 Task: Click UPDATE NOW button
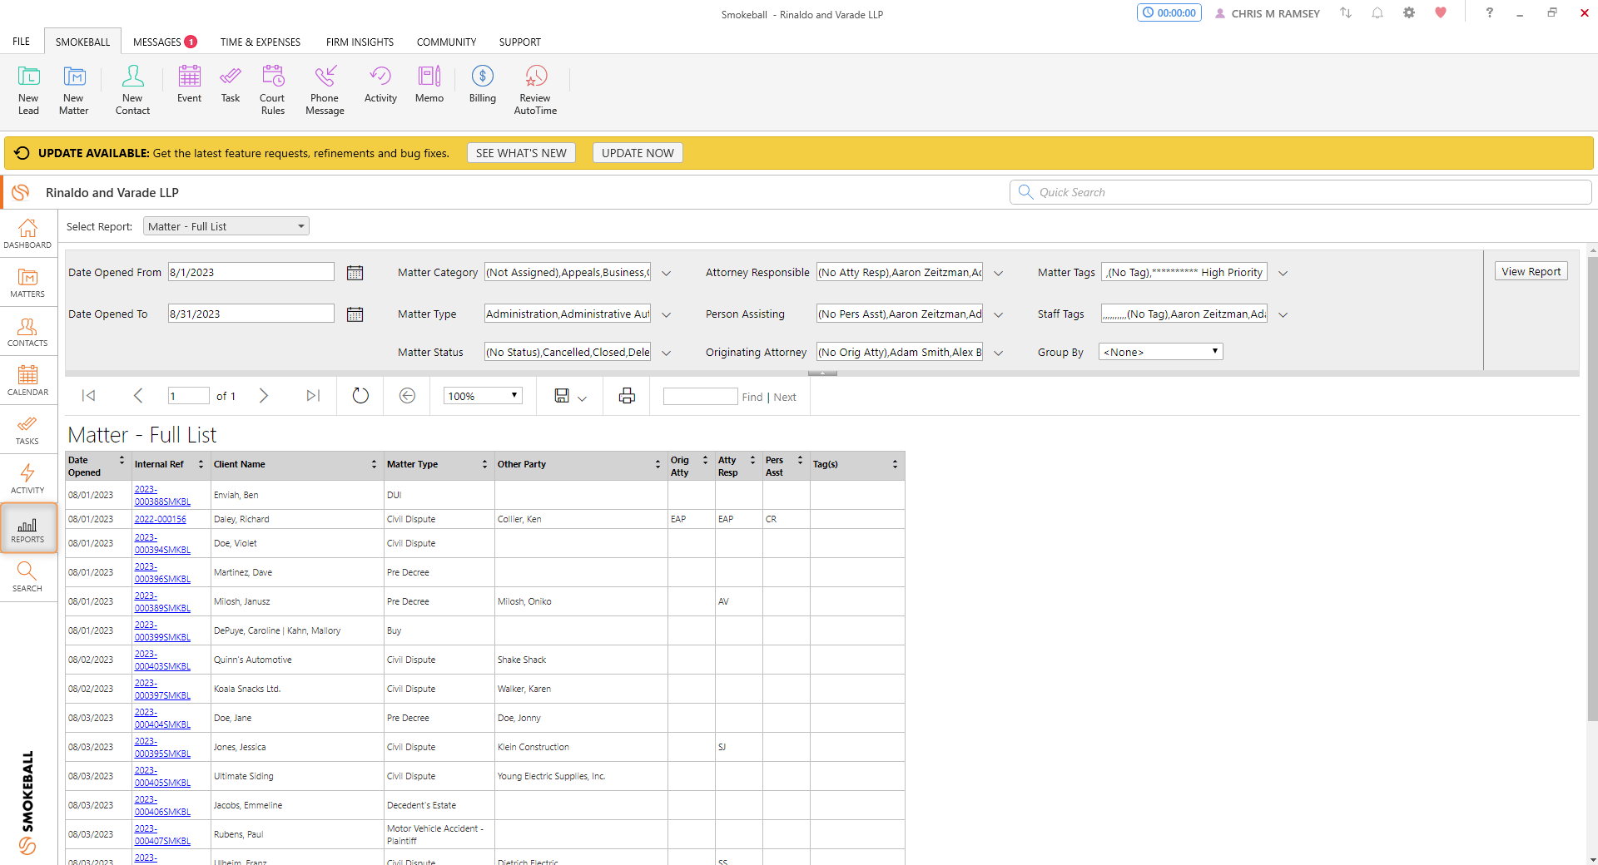[x=638, y=153]
